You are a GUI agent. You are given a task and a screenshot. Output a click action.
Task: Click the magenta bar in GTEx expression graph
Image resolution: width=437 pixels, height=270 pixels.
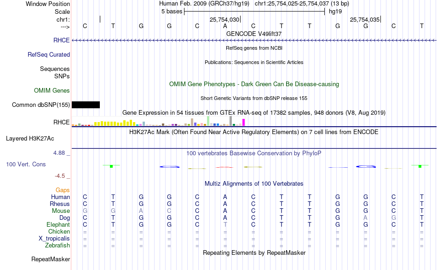[x=244, y=122]
